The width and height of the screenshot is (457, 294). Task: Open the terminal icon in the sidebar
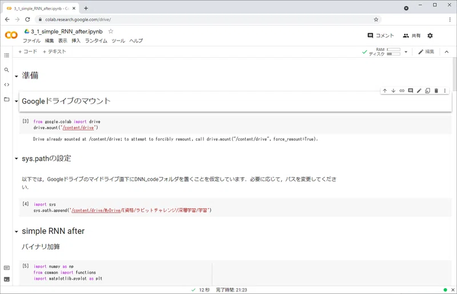click(x=7, y=279)
